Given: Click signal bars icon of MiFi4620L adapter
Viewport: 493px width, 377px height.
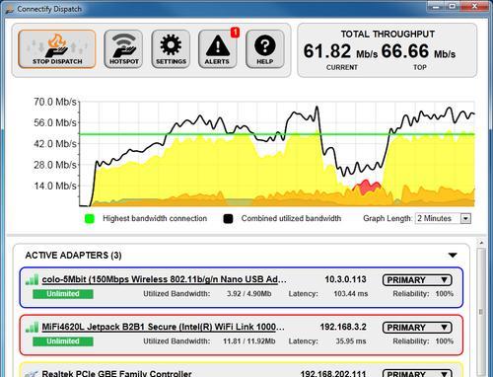Looking at the screenshot, I should point(33,328).
